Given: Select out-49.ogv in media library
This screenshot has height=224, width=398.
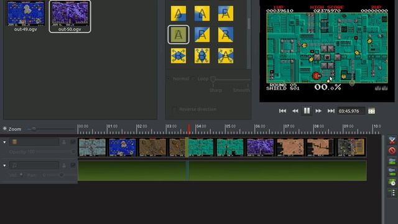Looking at the screenshot, I should pos(25,16).
